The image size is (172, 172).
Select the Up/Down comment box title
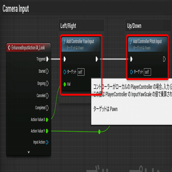coord(134,26)
